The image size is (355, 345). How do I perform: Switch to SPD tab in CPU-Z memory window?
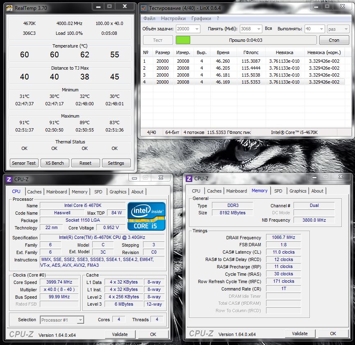pos(278,191)
